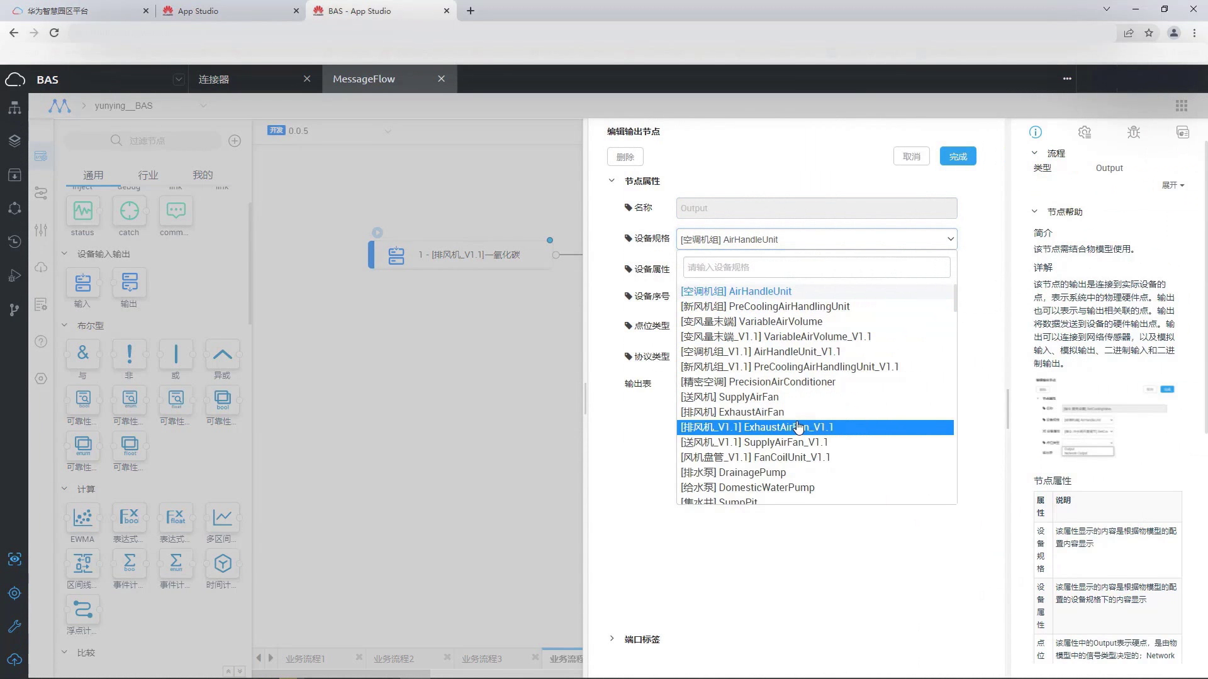The image size is (1208, 679).
Task: Collapse the 布尔型 node group
Action: point(64,326)
